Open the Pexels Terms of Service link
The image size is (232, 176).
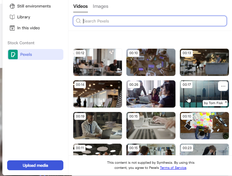(173, 167)
